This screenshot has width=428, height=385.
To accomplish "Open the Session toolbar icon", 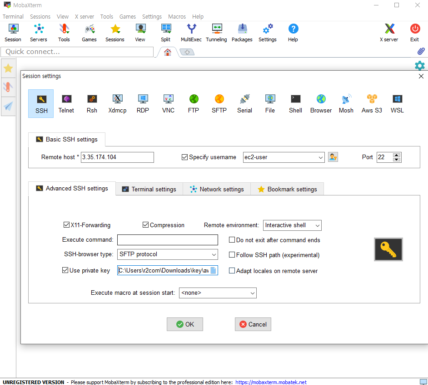I will point(13,33).
